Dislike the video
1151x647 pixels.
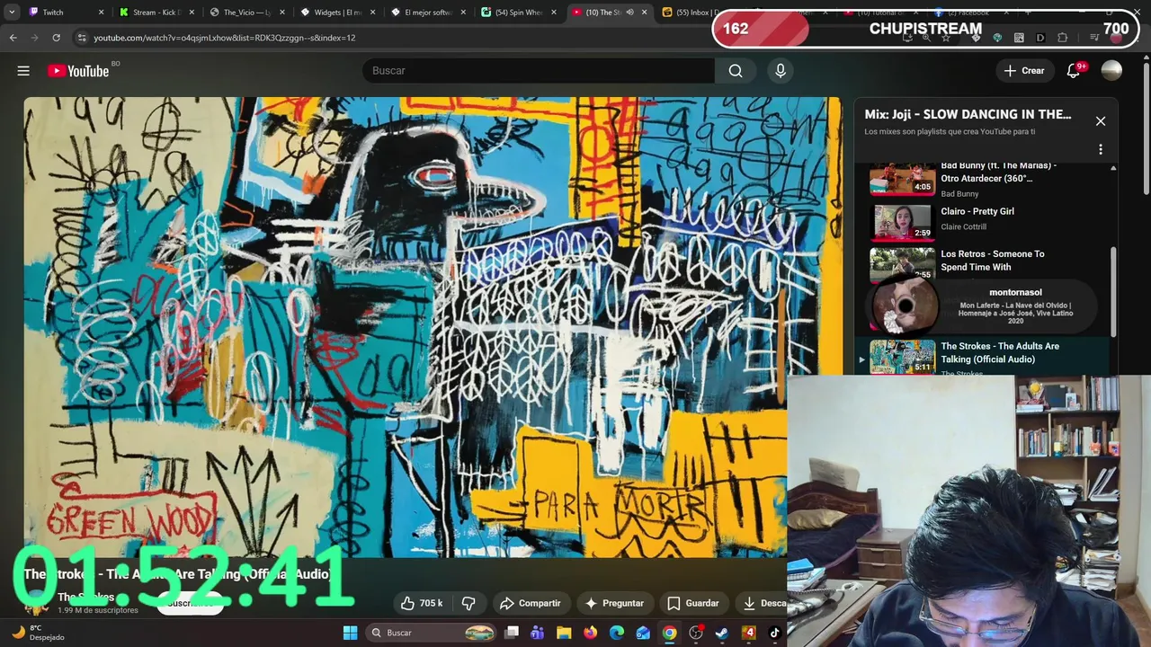[468, 603]
